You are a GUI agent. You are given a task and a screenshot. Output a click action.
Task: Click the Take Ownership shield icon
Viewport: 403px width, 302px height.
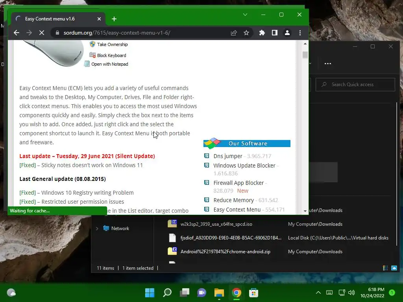92,44
